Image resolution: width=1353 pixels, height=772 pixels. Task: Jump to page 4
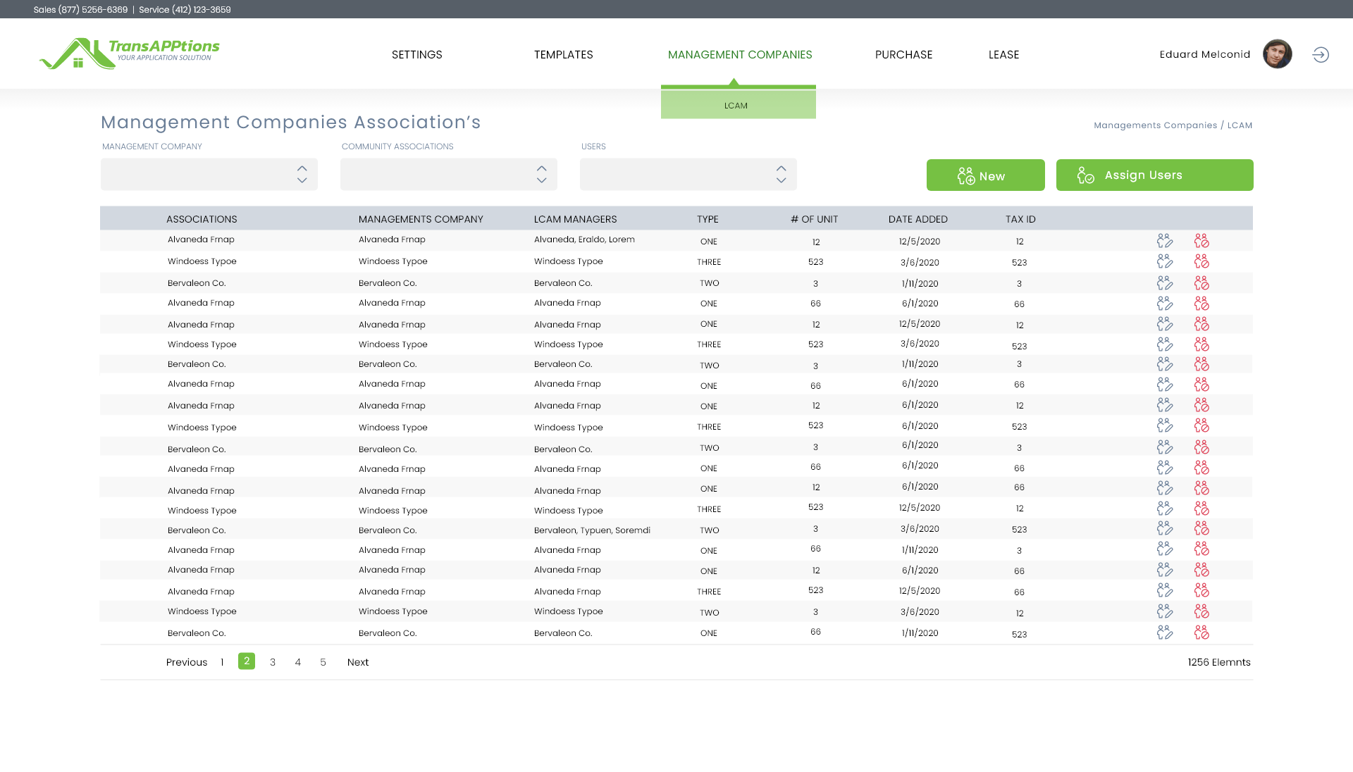click(298, 662)
